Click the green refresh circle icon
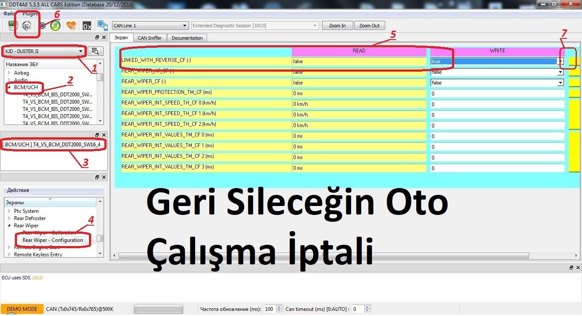The image size is (582, 316). click(55, 26)
